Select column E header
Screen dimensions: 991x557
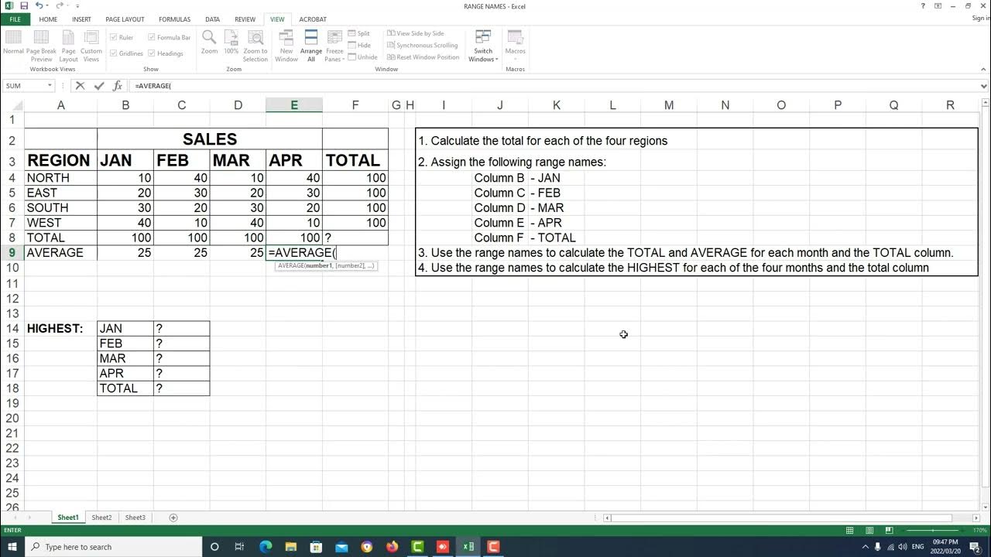coord(294,105)
